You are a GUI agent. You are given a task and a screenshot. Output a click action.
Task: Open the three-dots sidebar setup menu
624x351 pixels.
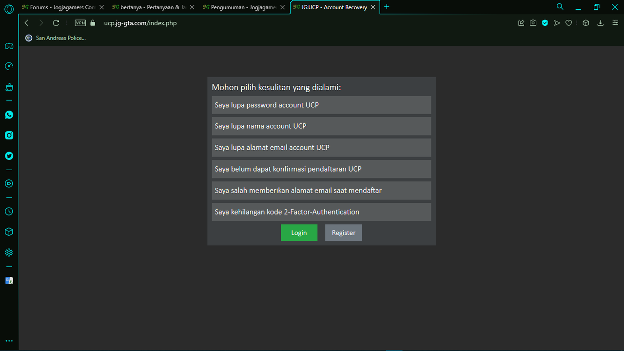click(x=9, y=341)
